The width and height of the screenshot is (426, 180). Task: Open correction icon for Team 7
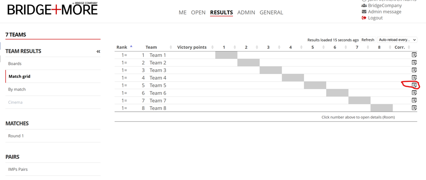coord(414,100)
